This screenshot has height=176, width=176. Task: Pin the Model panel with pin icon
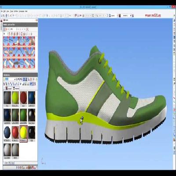36,20
